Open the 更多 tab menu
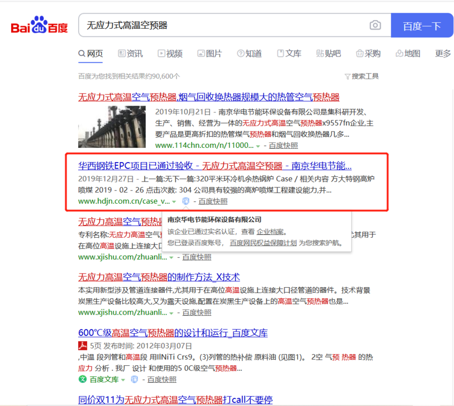454x406 pixels. (443, 53)
